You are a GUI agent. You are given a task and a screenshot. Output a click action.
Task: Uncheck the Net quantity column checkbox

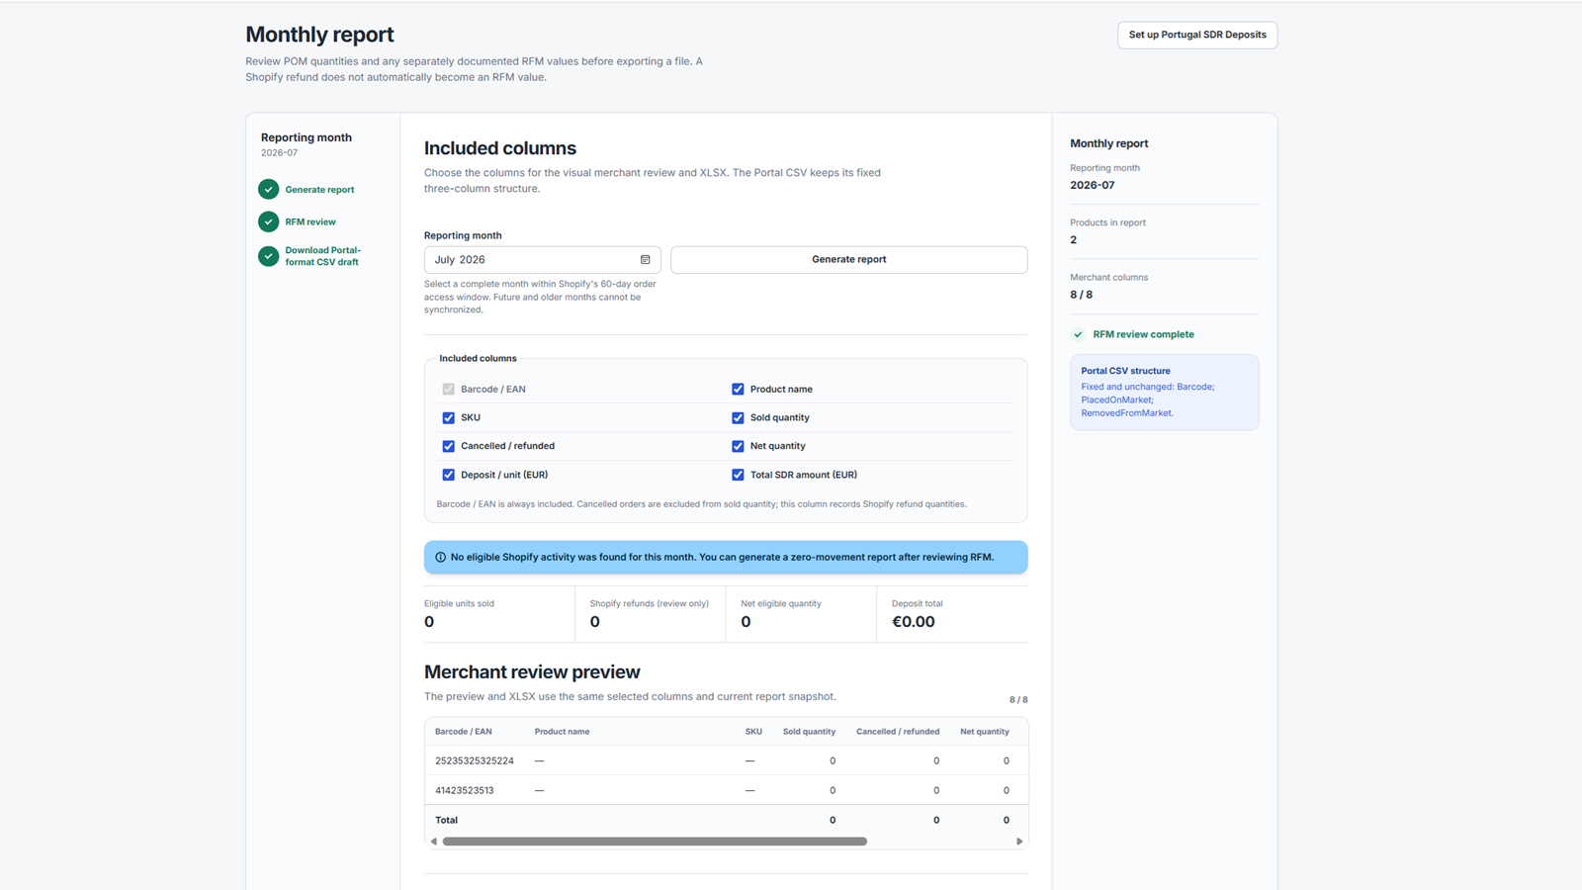coord(738,446)
